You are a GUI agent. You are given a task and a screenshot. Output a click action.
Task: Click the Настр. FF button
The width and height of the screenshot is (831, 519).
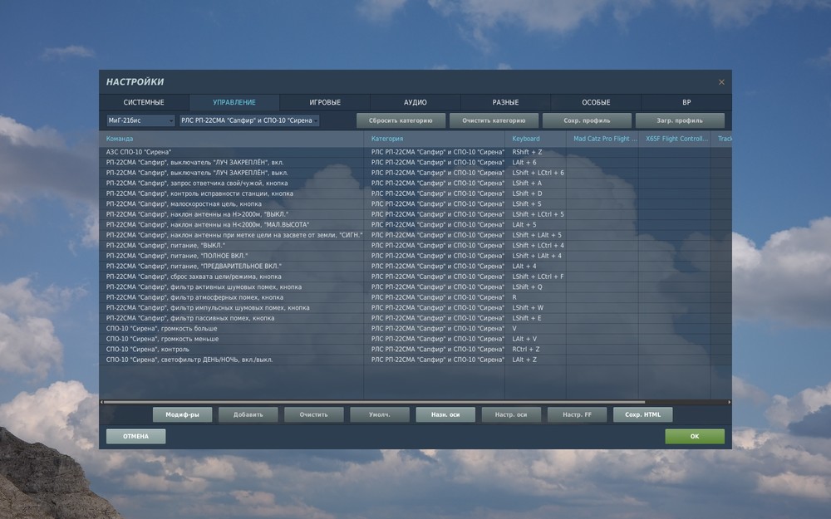pyautogui.click(x=577, y=414)
